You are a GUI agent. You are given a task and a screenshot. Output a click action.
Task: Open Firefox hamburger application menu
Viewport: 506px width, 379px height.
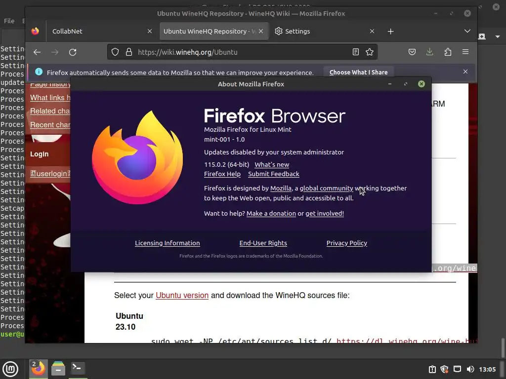[x=465, y=52]
